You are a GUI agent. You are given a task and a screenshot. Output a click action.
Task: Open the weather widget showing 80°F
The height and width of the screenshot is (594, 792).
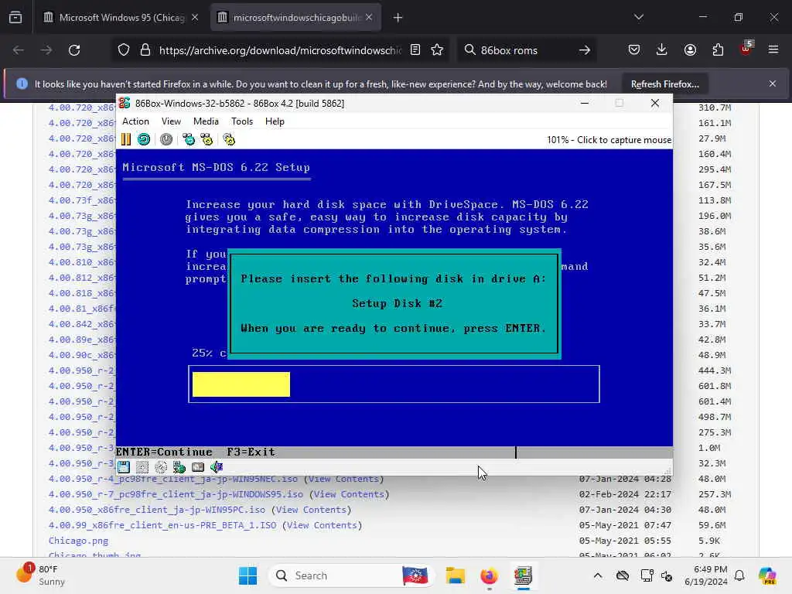[x=40, y=575]
